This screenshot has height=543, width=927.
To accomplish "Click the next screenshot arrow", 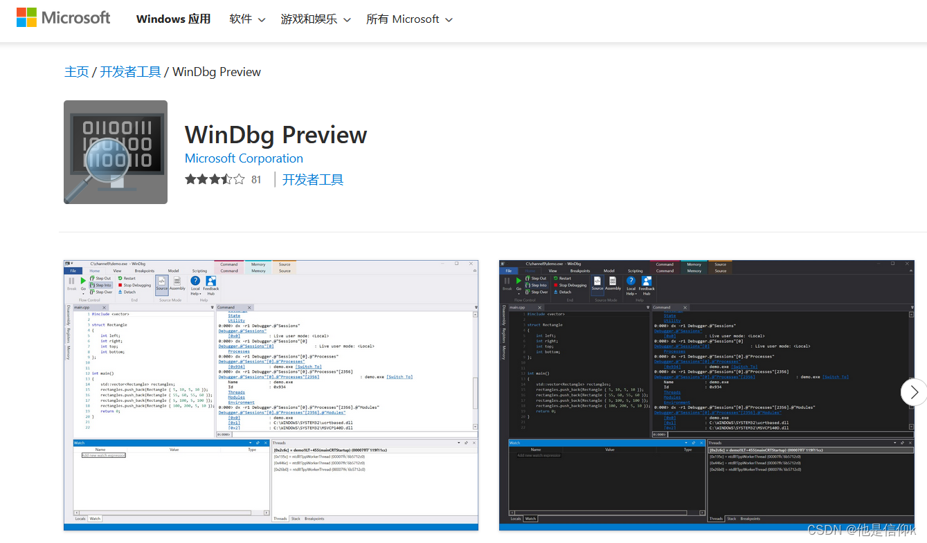I will [913, 392].
